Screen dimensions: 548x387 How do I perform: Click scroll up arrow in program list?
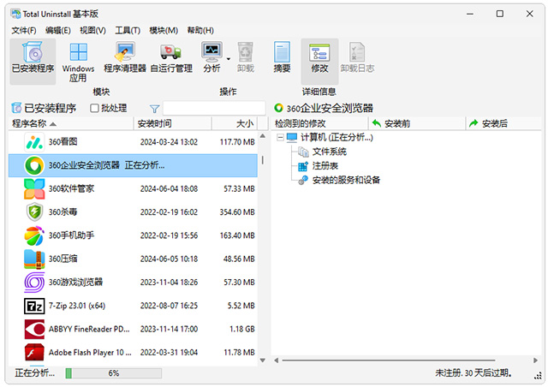pos(263,136)
